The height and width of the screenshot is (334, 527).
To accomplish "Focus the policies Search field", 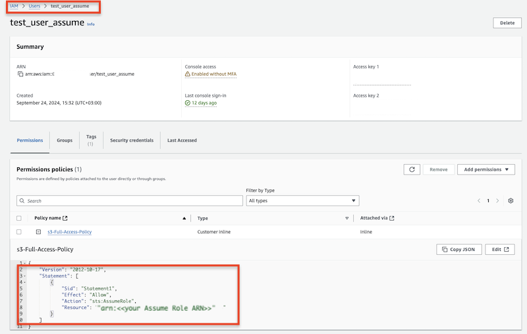I will click(129, 201).
